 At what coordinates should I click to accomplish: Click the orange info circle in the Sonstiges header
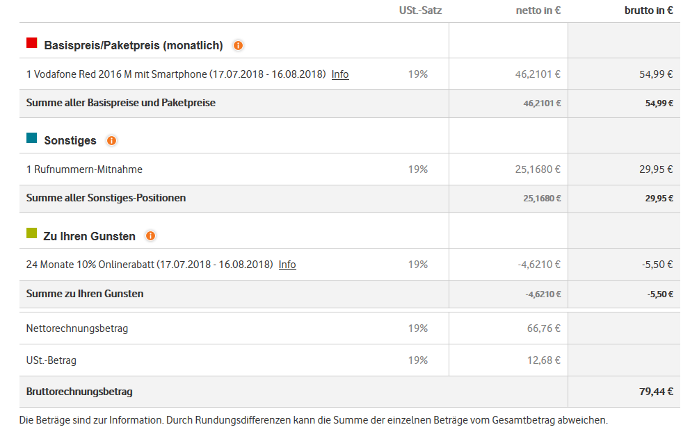(112, 140)
